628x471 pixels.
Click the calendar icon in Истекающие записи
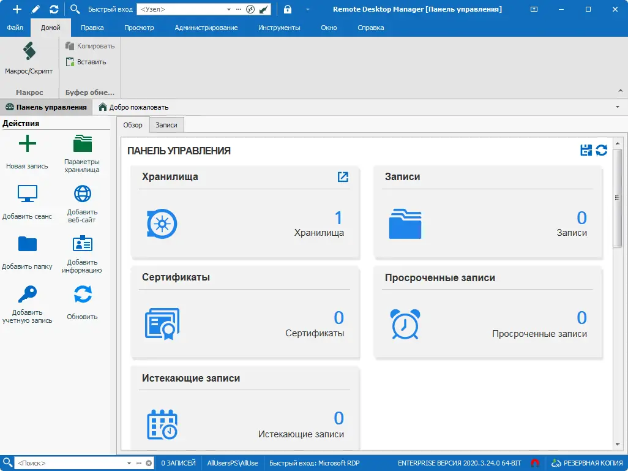coord(162,424)
